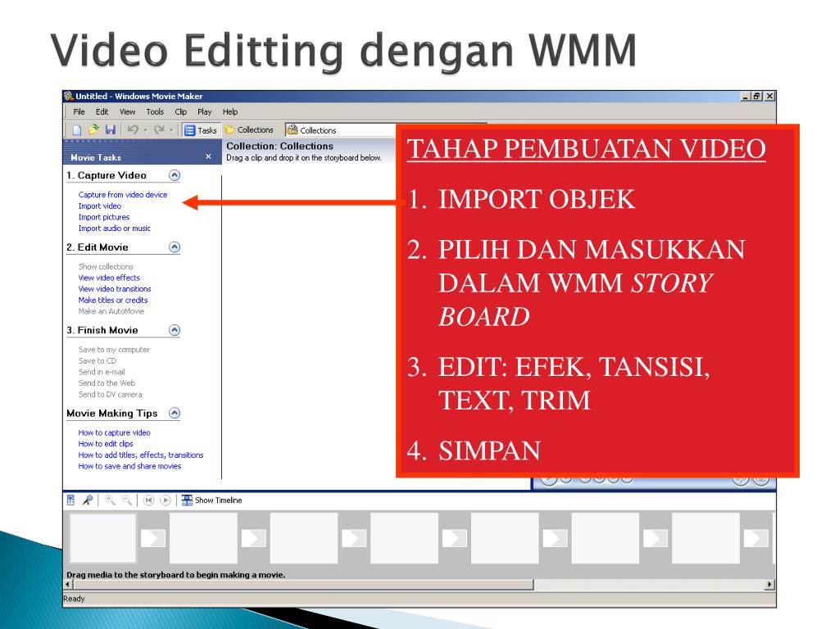Viewport: 839px width, 629px height.
Task: Click the Import pictures link
Action: tap(104, 217)
